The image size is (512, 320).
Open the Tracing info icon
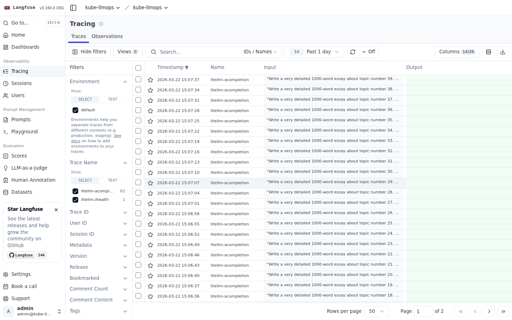(101, 24)
